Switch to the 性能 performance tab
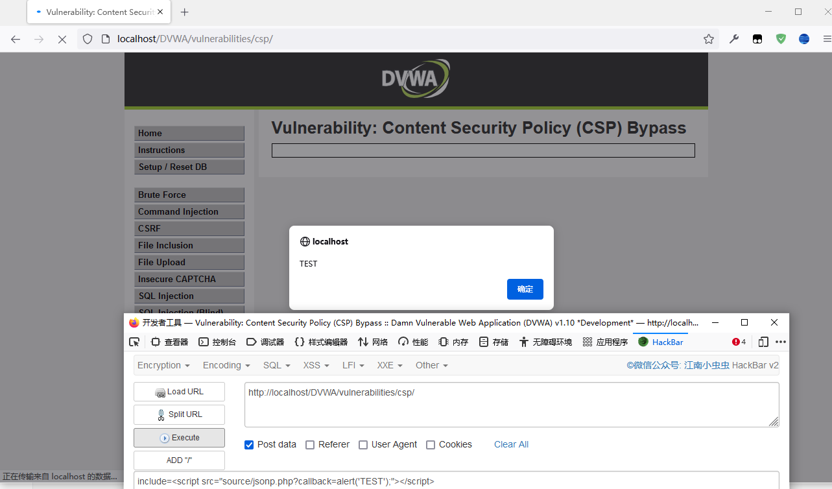The height and width of the screenshot is (489, 832). 413,342
